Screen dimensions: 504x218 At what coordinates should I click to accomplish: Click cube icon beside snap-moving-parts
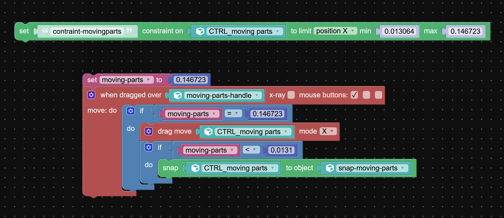pyautogui.click(x=330, y=168)
